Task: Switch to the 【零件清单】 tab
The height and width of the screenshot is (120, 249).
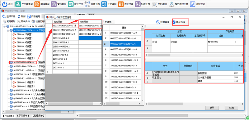Action: tap(23, 116)
